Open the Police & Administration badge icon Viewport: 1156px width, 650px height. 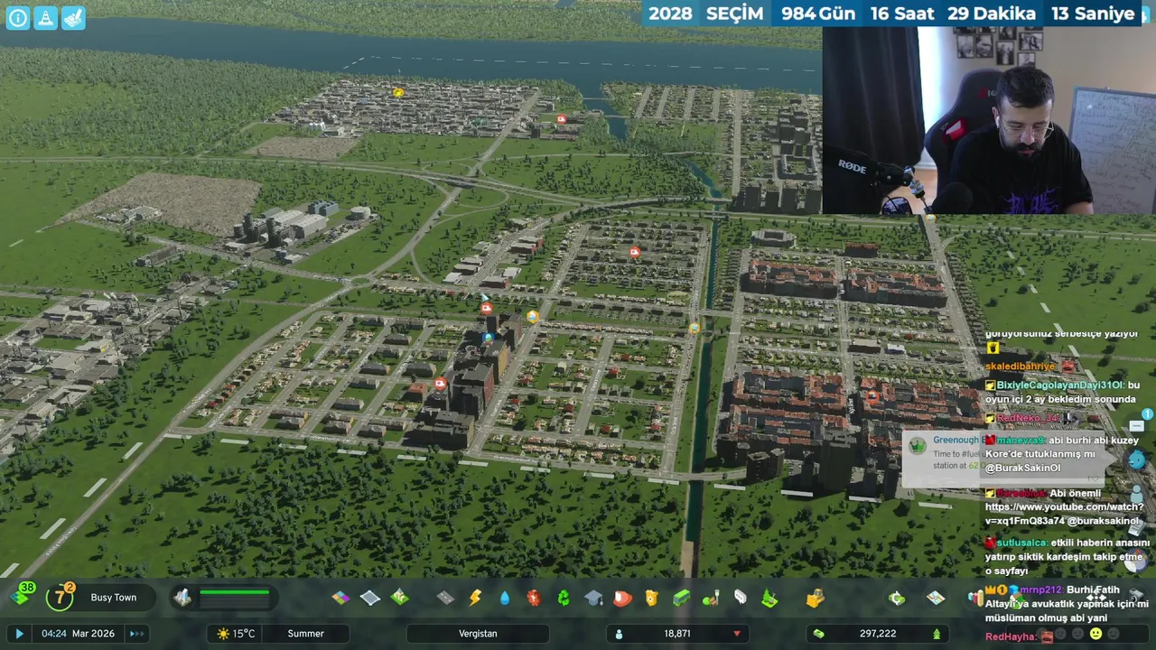(x=652, y=598)
